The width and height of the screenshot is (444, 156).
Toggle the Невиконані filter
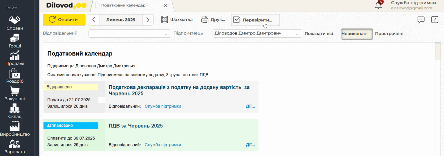pos(357,34)
